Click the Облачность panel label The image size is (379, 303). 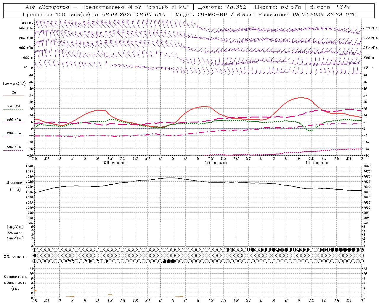pos(15,257)
